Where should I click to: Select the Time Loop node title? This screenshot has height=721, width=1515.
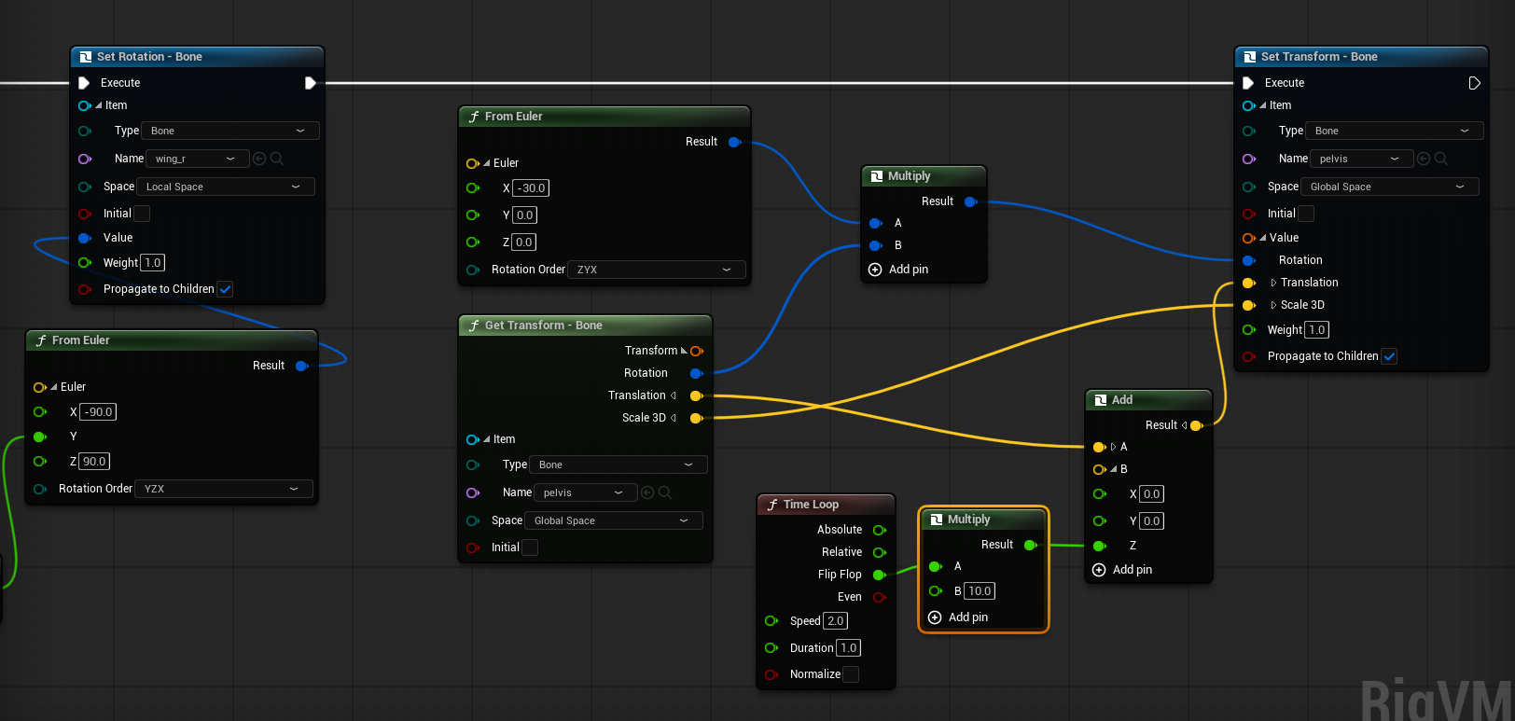click(x=811, y=505)
